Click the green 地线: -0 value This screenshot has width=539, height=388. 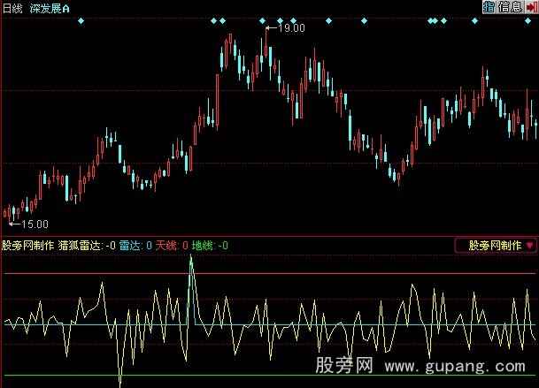pyautogui.click(x=210, y=245)
